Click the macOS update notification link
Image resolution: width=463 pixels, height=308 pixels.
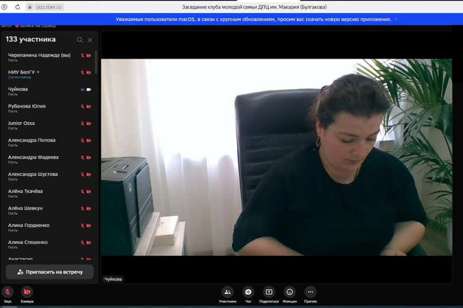tap(253, 19)
